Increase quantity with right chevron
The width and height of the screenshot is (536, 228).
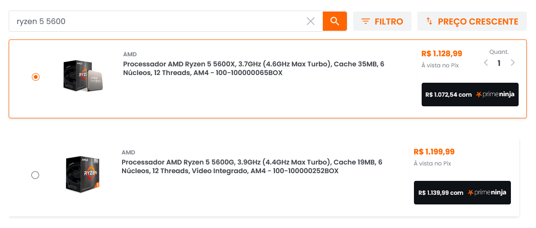coord(512,63)
